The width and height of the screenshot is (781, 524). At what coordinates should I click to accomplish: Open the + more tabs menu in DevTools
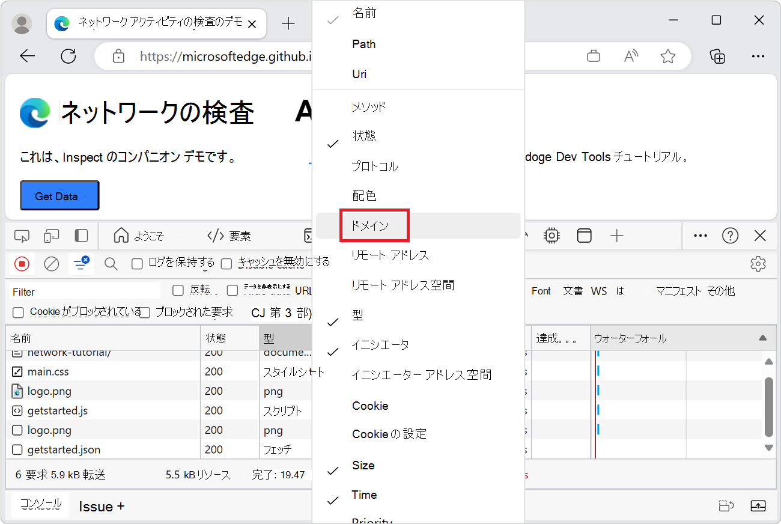[x=616, y=236]
